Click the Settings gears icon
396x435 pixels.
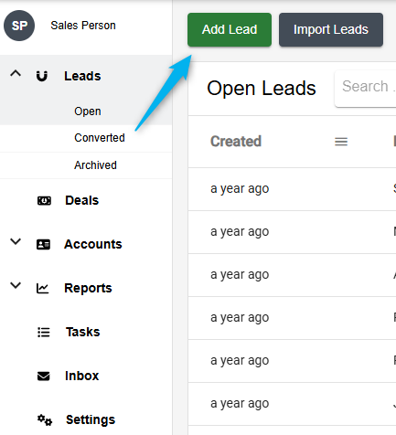[45, 419]
